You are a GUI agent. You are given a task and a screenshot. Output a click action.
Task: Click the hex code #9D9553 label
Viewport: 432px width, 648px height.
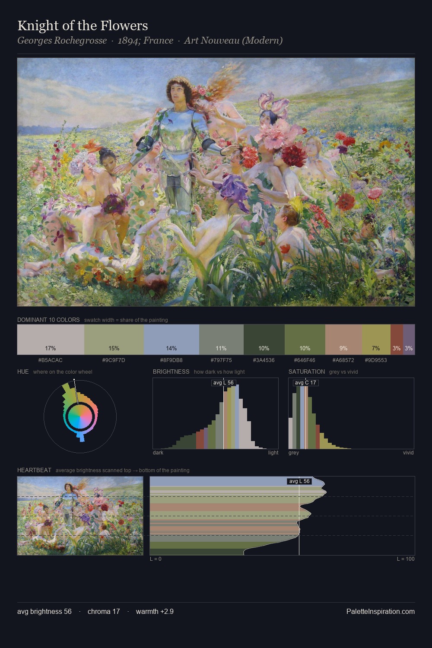376,360
